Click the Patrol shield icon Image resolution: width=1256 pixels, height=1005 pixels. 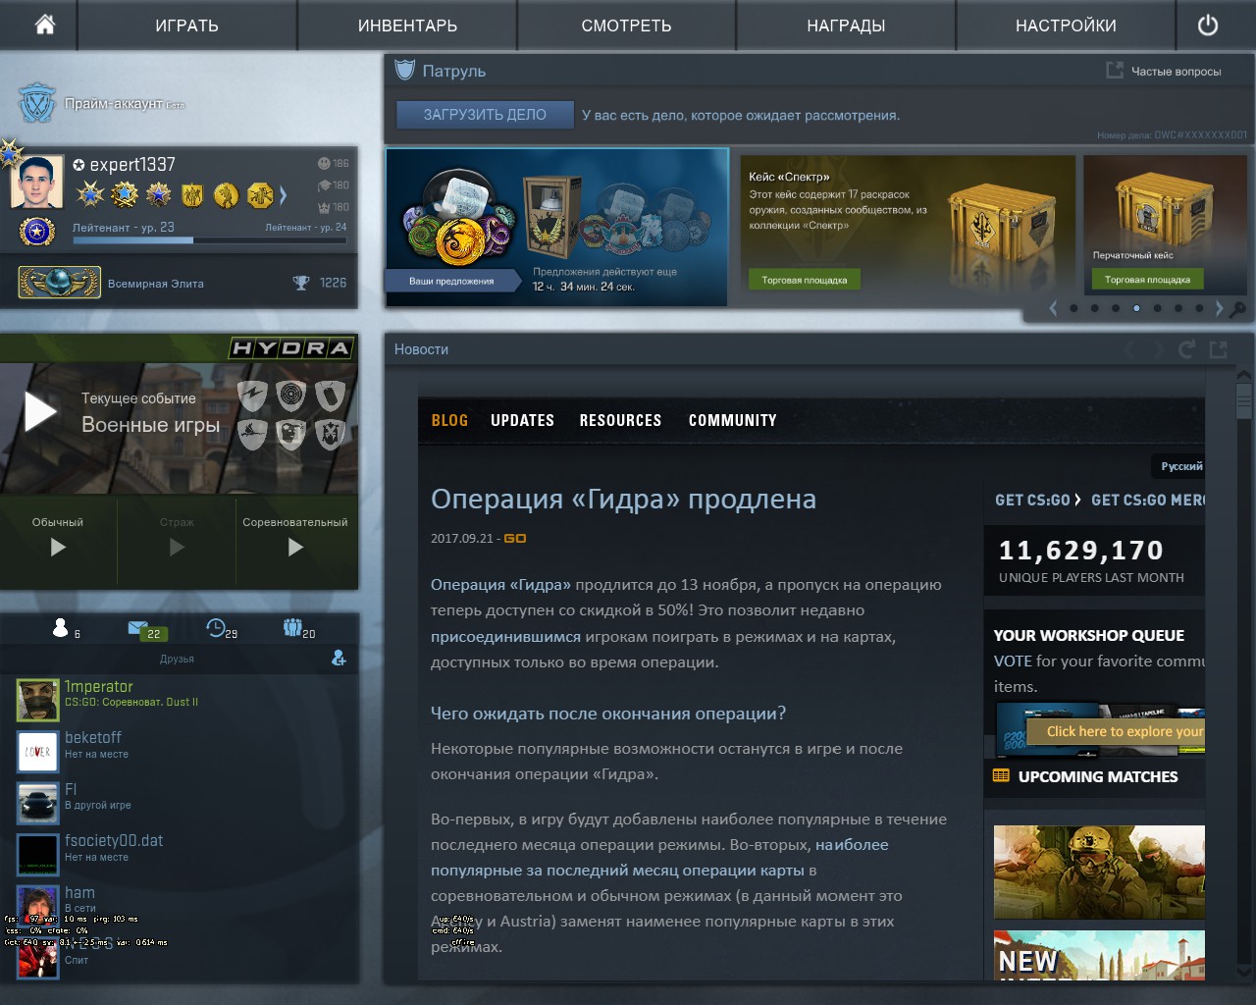click(x=404, y=70)
